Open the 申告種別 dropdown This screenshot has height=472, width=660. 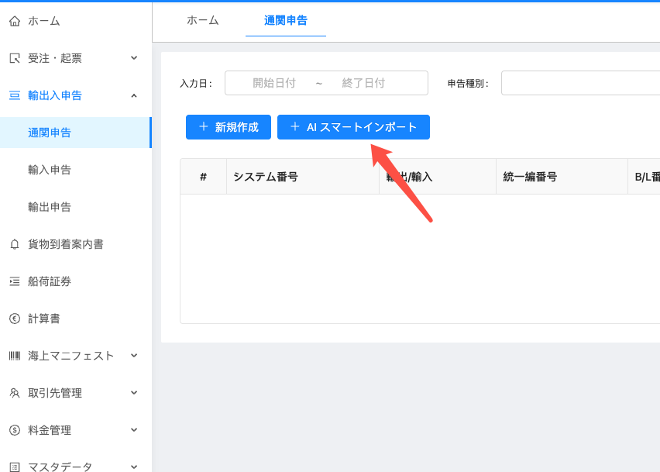[580, 83]
